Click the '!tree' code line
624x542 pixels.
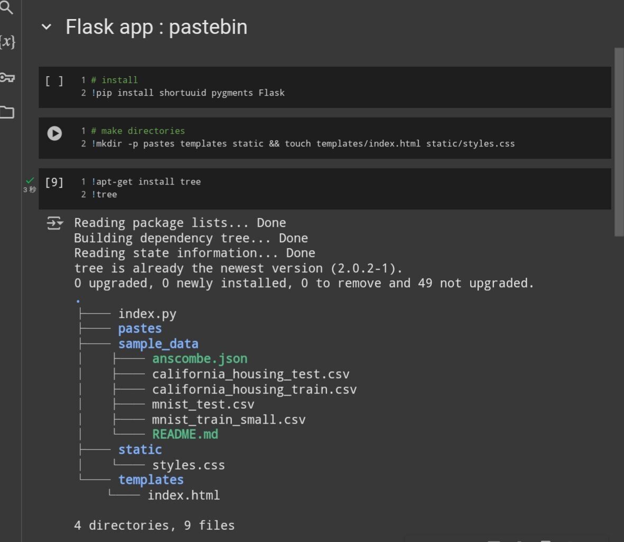pyautogui.click(x=104, y=195)
